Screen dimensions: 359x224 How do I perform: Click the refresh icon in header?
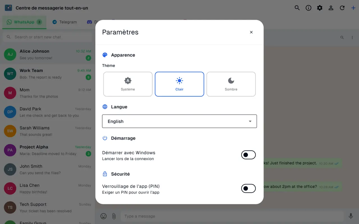coord(342,8)
